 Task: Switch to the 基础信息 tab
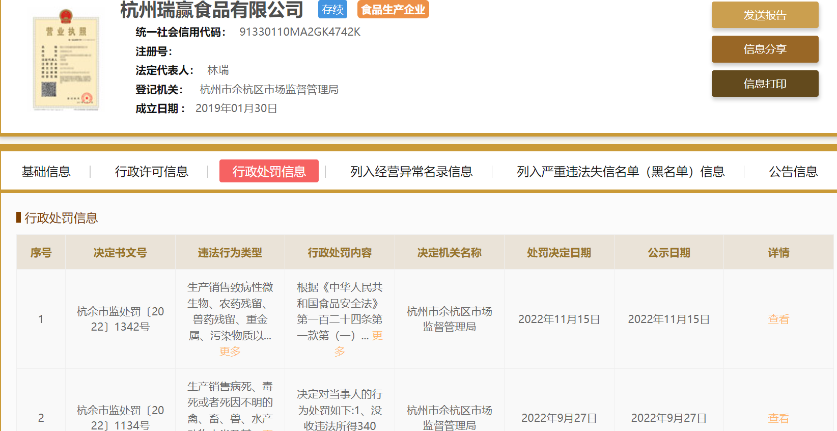click(46, 172)
